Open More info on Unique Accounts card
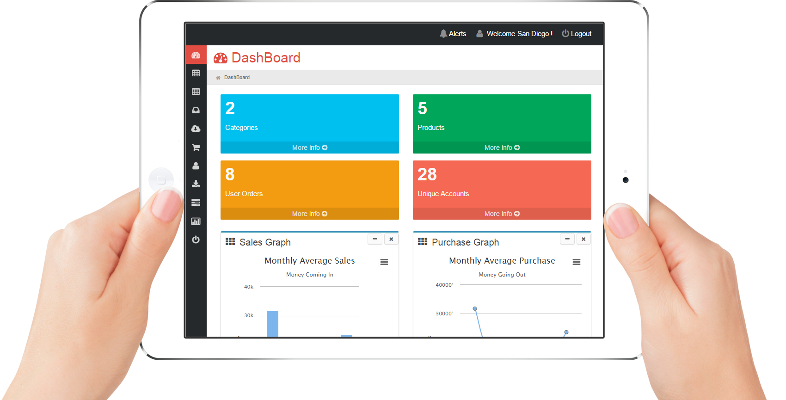Image resolution: width=786 pixels, height=400 pixels. point(502,214)
